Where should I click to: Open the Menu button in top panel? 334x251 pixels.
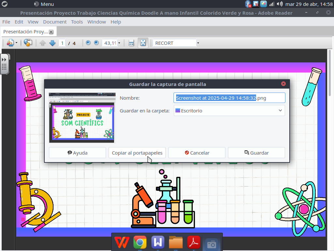(44, 4)
